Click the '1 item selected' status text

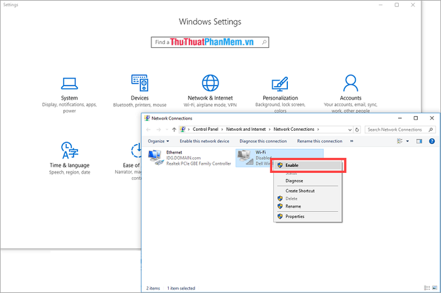(x=181, y=288)
